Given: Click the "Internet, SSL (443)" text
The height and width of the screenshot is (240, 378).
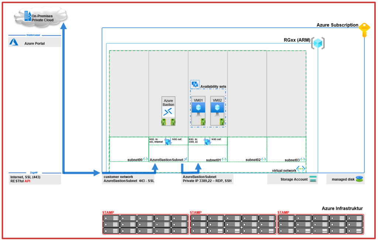Looking at the screenshot, I should click(x=25, y=177).
